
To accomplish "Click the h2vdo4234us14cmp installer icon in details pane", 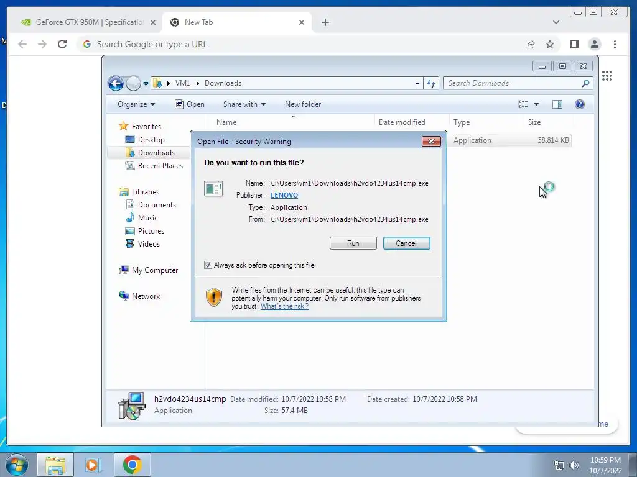I will coord(131,405).
